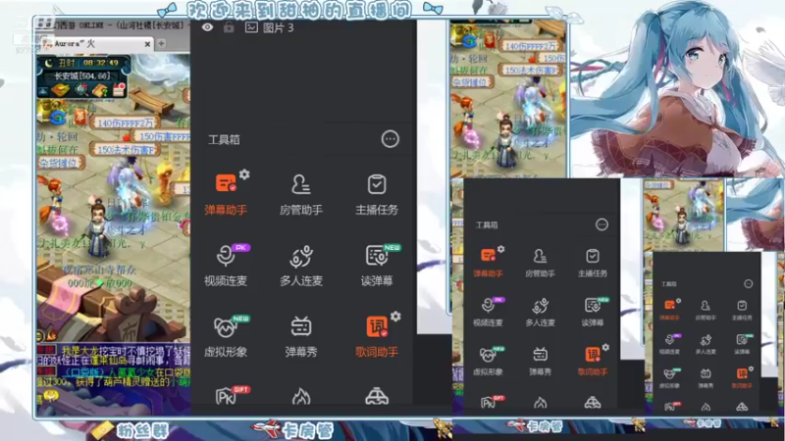Open the 弹幕助手 tool in the large toolbox
The height and width of the screenshot is (441, 785).
click(x=226, y=194)
